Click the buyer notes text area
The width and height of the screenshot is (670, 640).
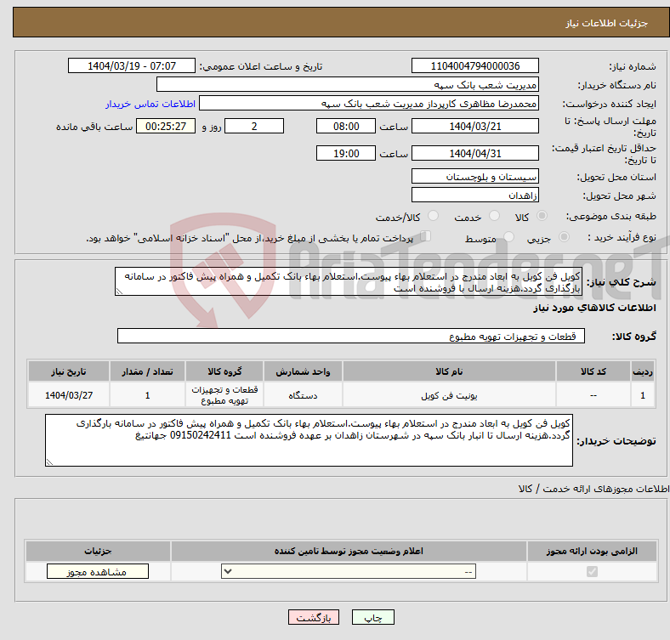coord(309,440)
